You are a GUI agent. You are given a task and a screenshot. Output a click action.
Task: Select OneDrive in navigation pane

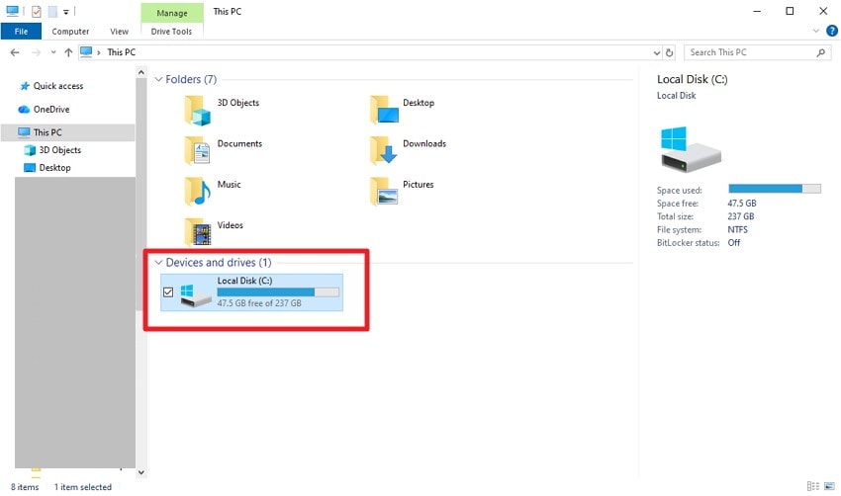tap(51, 110)
